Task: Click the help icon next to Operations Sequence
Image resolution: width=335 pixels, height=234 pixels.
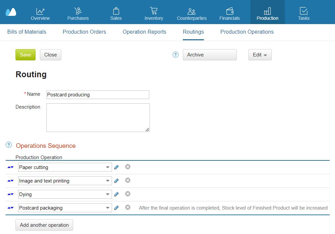Action: click(8, 145)
